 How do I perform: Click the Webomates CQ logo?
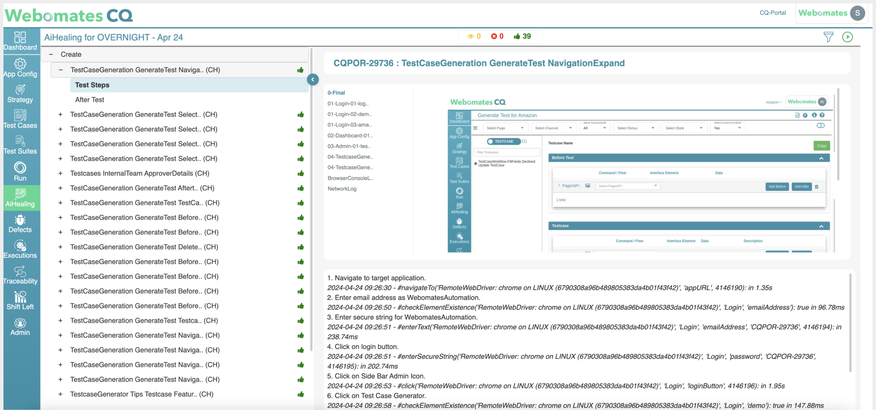tap(69, 16)
